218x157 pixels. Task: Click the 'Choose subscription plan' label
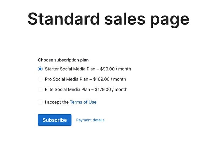click(63, 60)
